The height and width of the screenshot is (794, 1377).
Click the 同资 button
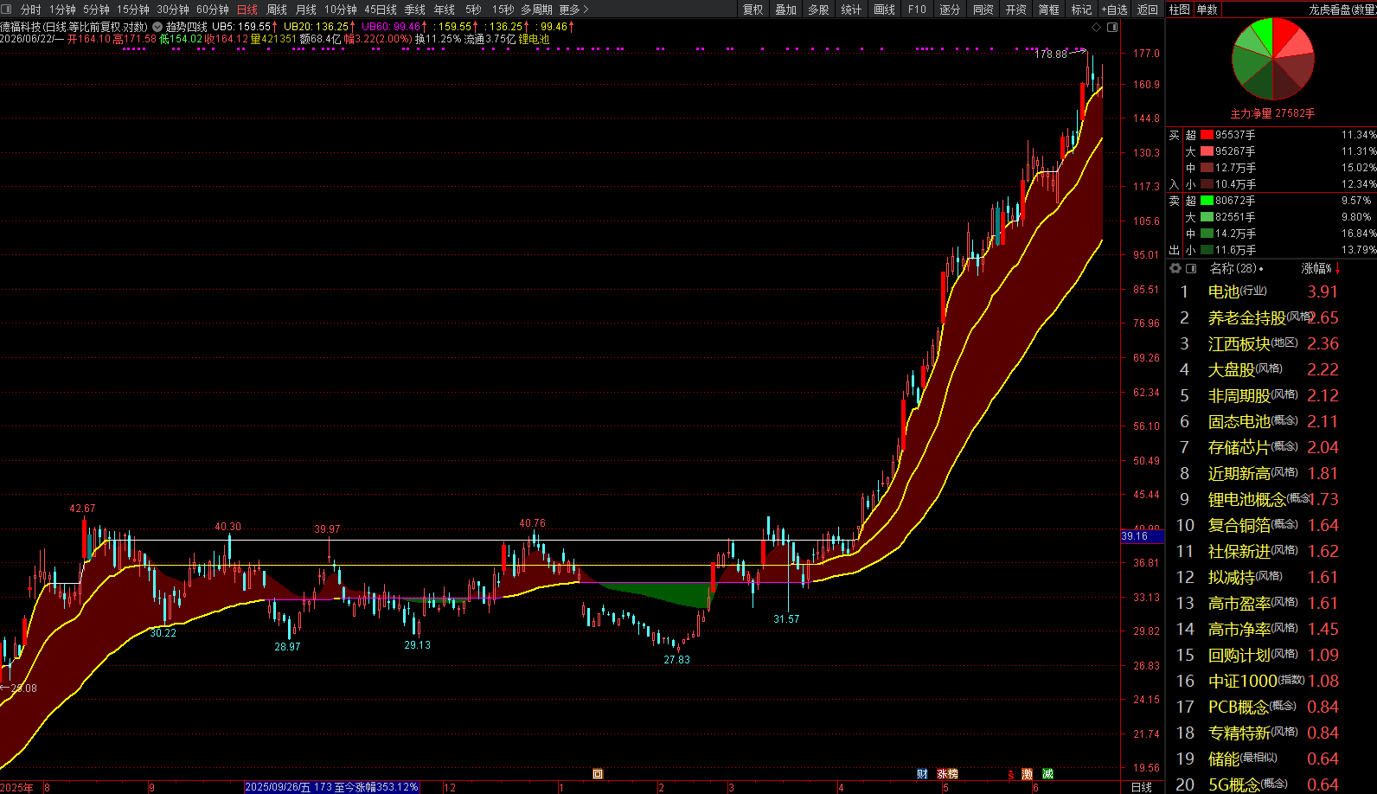pyautogui.click(x=983, y=10)
